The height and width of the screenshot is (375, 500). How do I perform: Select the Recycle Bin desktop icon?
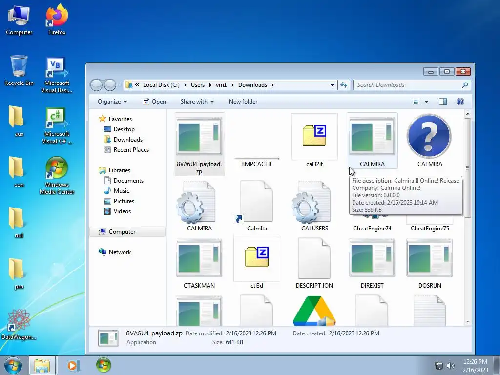point(19,71)
